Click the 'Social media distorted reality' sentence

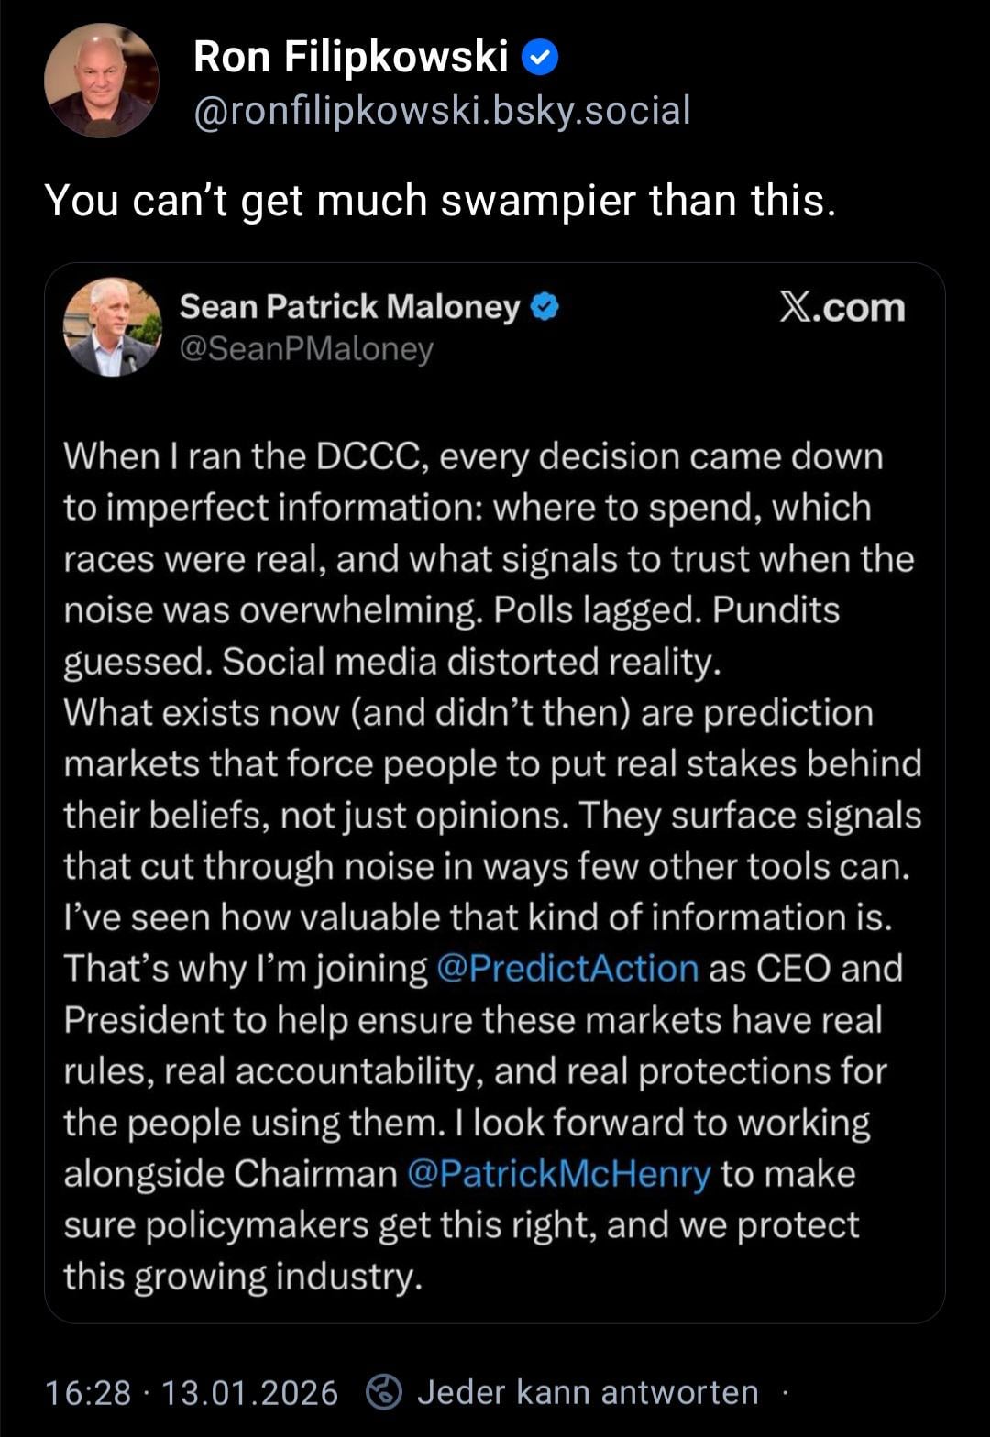(x=471, y=662)
